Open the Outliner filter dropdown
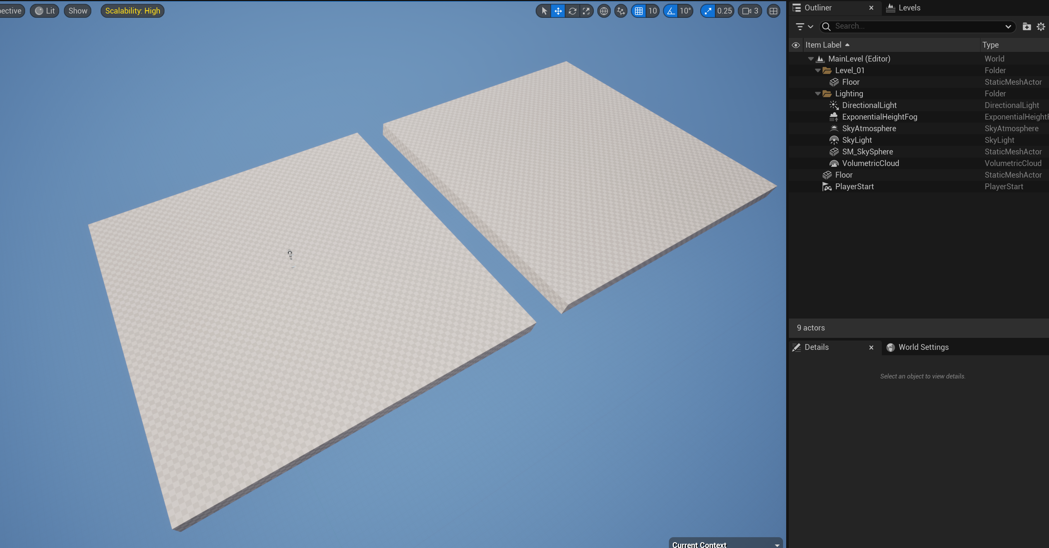 (804, 26)
